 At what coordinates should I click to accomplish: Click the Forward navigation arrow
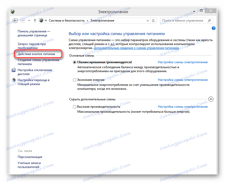(x=23, y=21)
